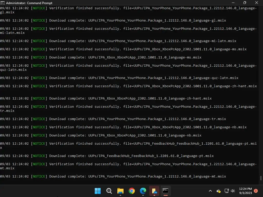263x197 pixels.
Task: Open the network status tray icon
Action: [x=227, y=191]
